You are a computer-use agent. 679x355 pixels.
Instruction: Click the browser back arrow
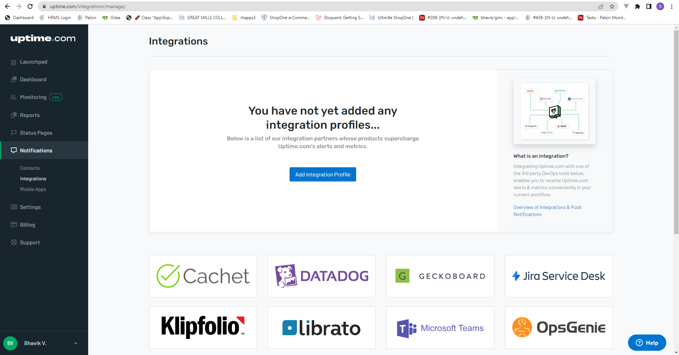click(x=7, y=6)
